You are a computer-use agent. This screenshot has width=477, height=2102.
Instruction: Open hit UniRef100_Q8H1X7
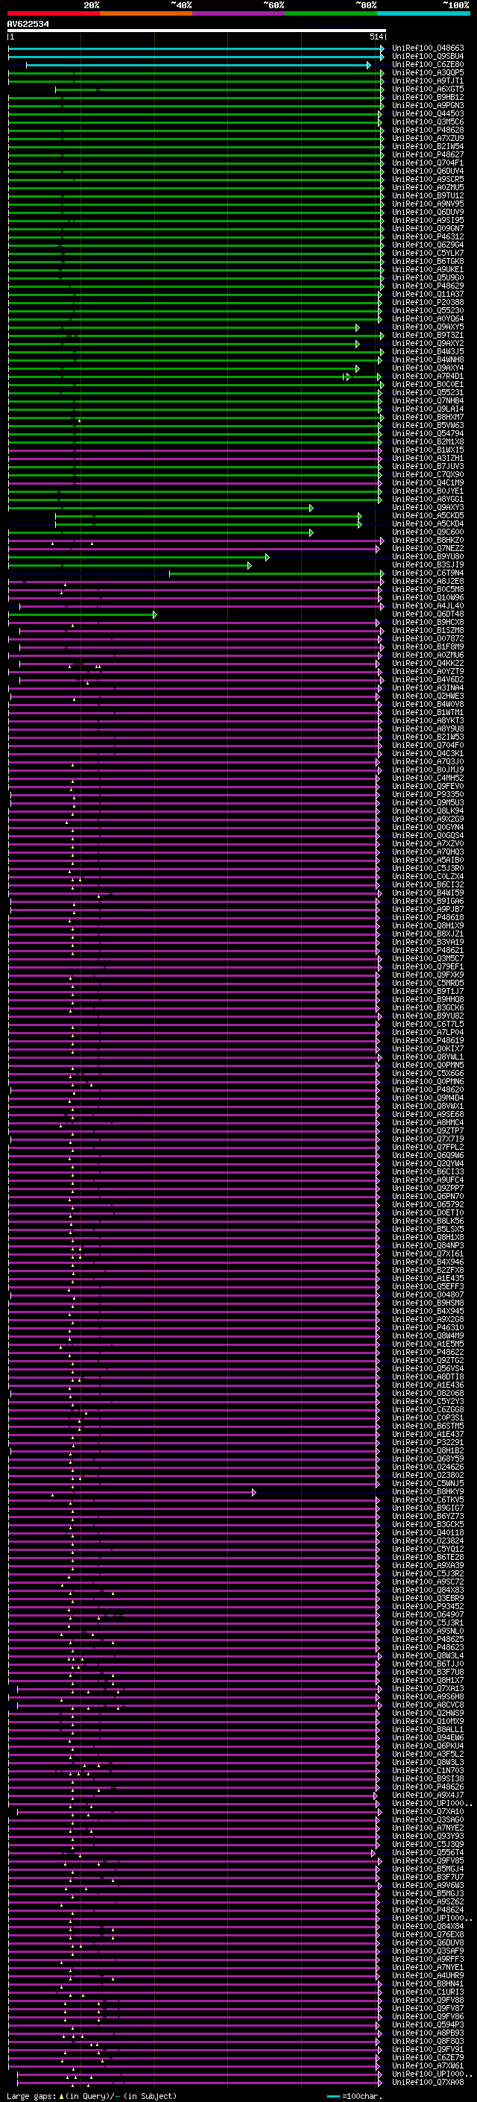coord(428,1680)
